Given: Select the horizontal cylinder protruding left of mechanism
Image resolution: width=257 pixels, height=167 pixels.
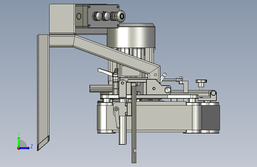Looking at the screenshot, I should [x=101, y=89].
